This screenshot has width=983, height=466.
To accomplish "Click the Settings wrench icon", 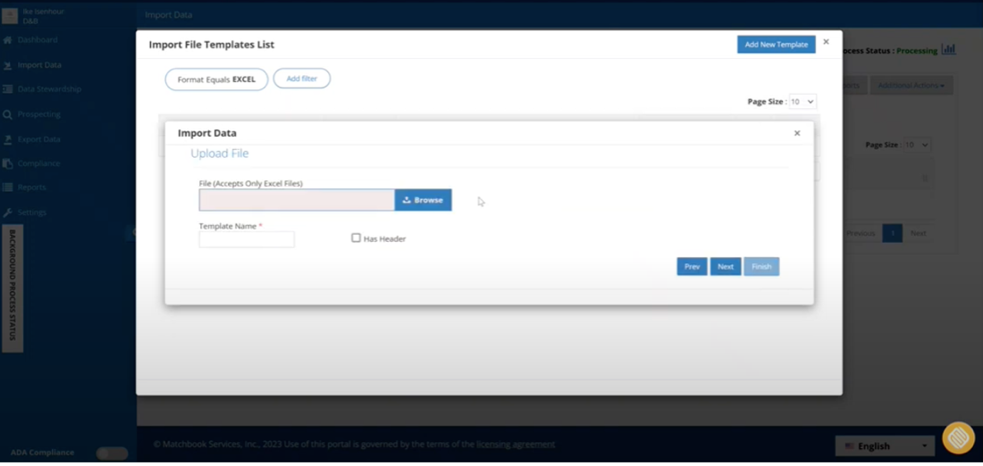I will (7, 212).
